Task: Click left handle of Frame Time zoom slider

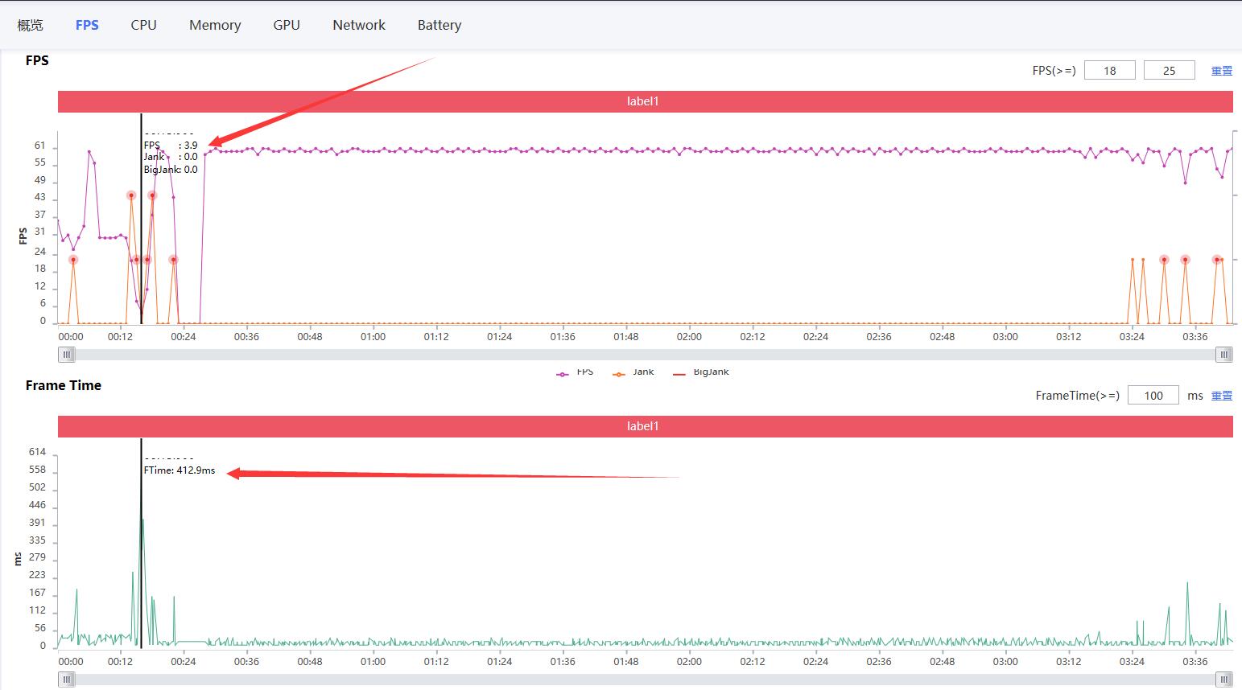Action: tap(68, 680)
